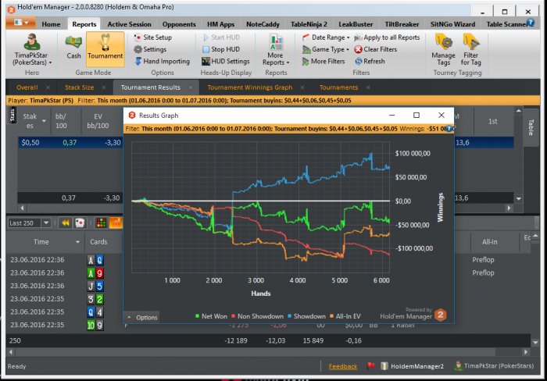The height and width of the screenshot is (381, 547).
Task: Toggle the Net Won legend series
Action: (211, 316)
